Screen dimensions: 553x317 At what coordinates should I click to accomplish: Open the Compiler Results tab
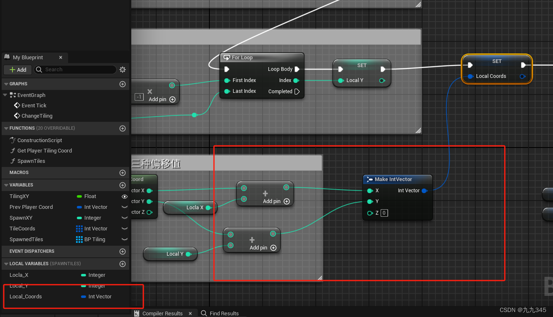pyautogui.click(x=162, y=313)
